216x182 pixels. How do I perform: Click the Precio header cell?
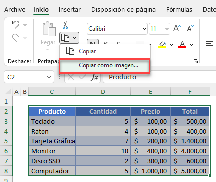pos(151,111)
